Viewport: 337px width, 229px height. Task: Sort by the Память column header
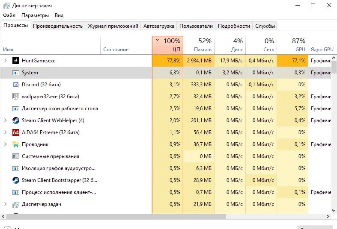[199, 45]
